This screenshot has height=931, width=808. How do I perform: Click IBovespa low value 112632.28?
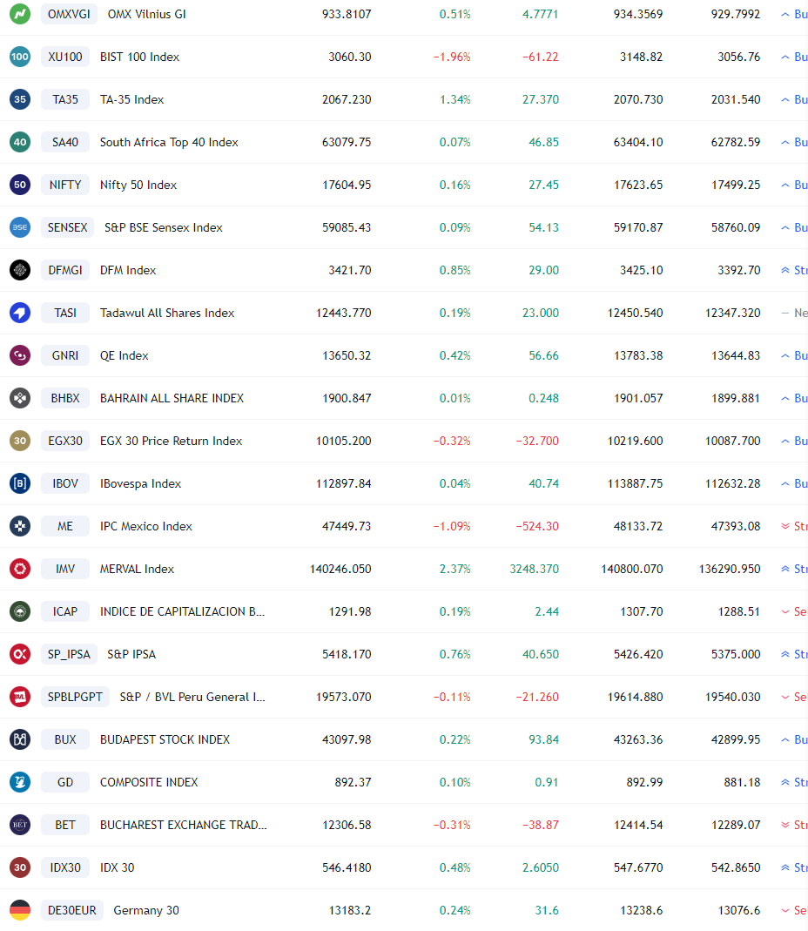pos(732,484)
